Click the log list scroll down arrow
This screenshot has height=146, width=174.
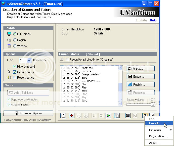point(120,104)
